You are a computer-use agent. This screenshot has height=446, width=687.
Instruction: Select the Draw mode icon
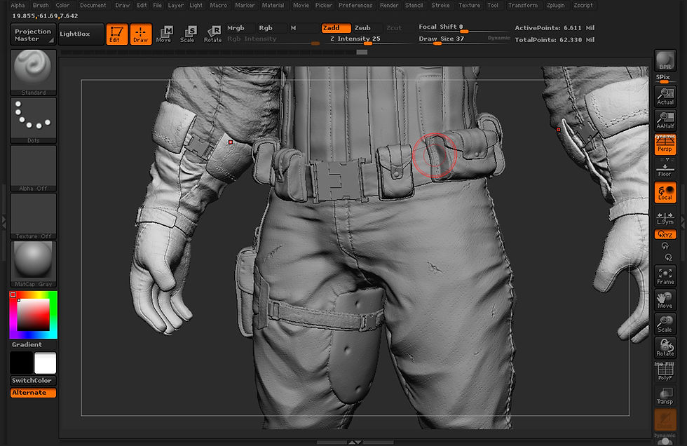pos(141,34)
